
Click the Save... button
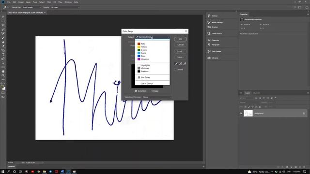point(180,57)
